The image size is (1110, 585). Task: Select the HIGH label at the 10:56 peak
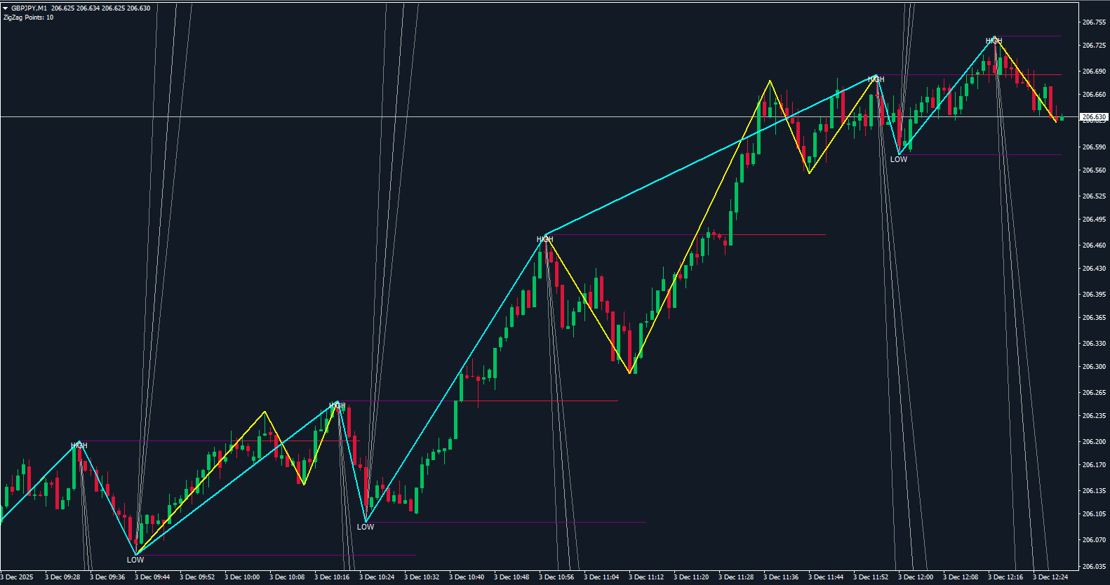(545, 239)
